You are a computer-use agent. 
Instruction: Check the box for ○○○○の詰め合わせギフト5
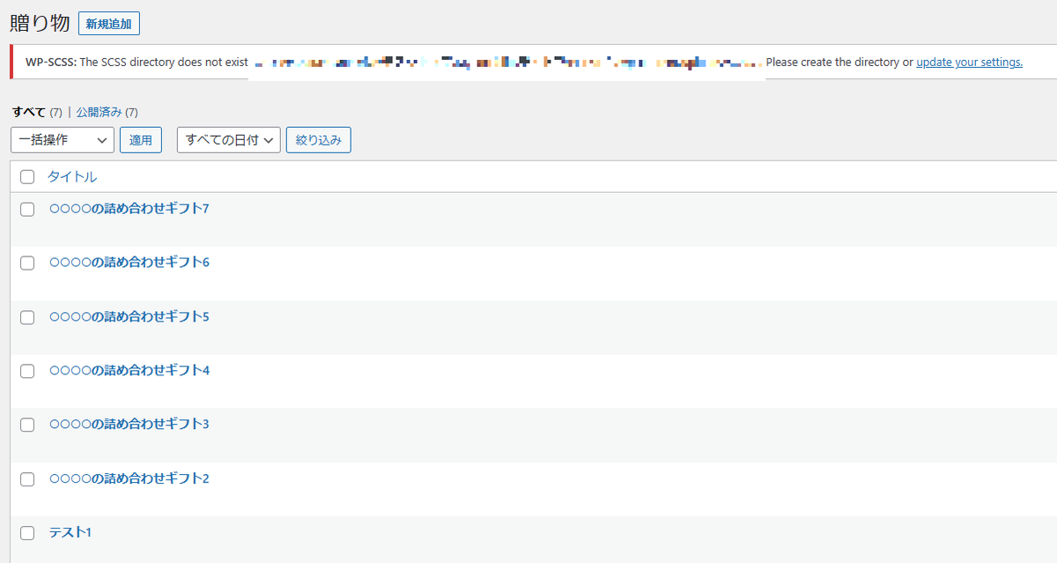[x=27, y=317]
